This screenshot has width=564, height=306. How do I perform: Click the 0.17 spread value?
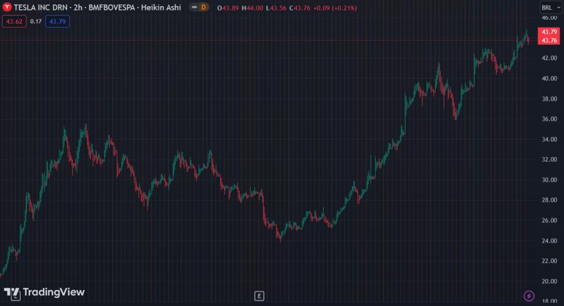(36, 22)
